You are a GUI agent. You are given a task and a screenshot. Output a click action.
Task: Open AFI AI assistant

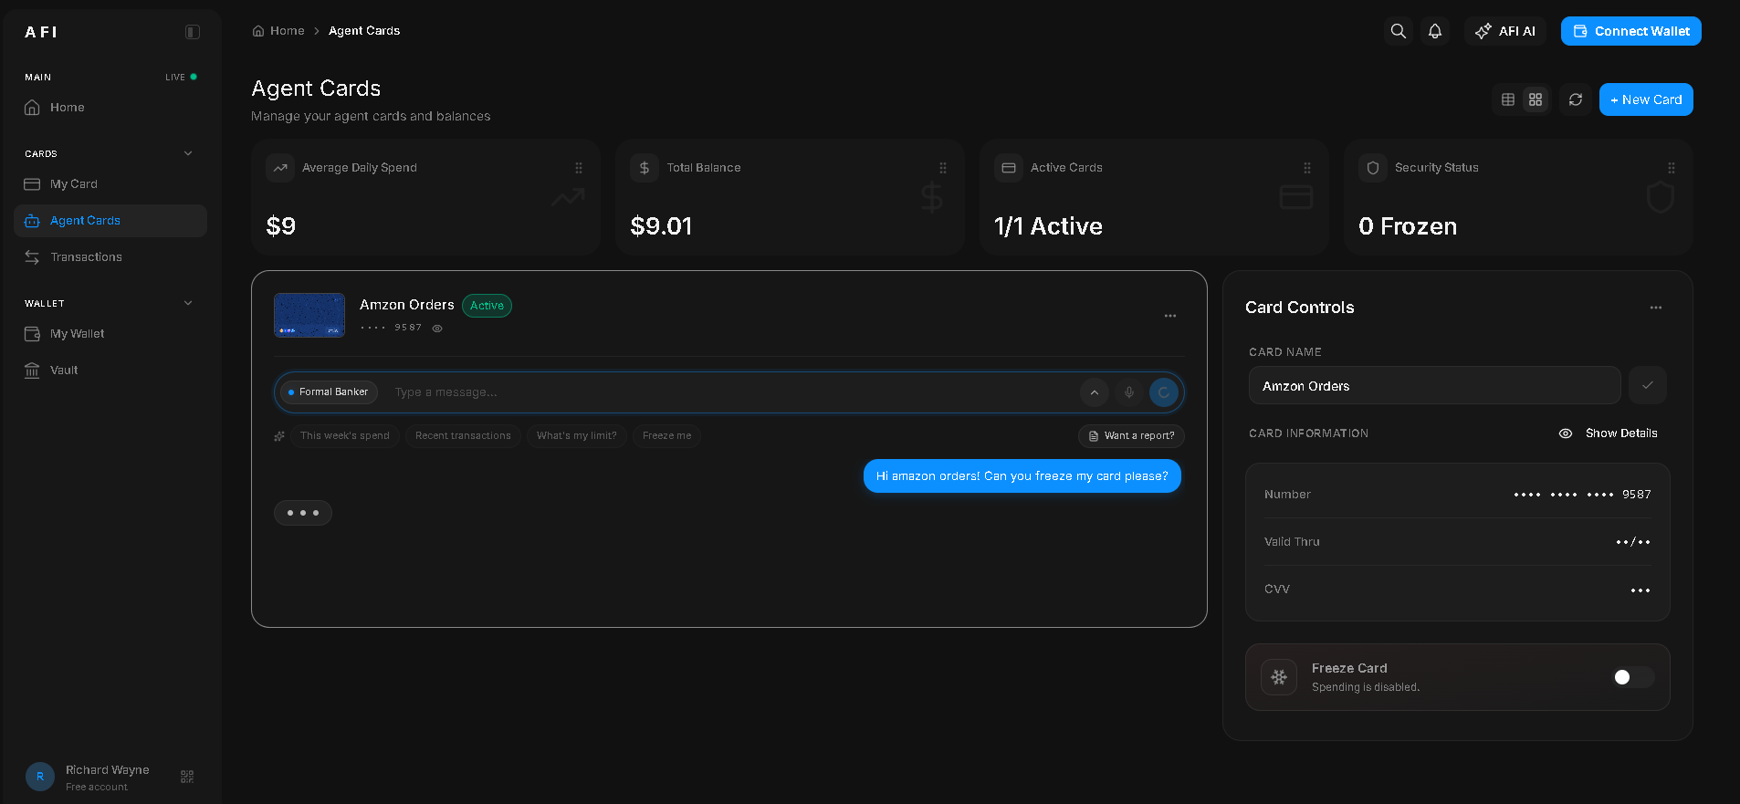tap(1505, 31)
